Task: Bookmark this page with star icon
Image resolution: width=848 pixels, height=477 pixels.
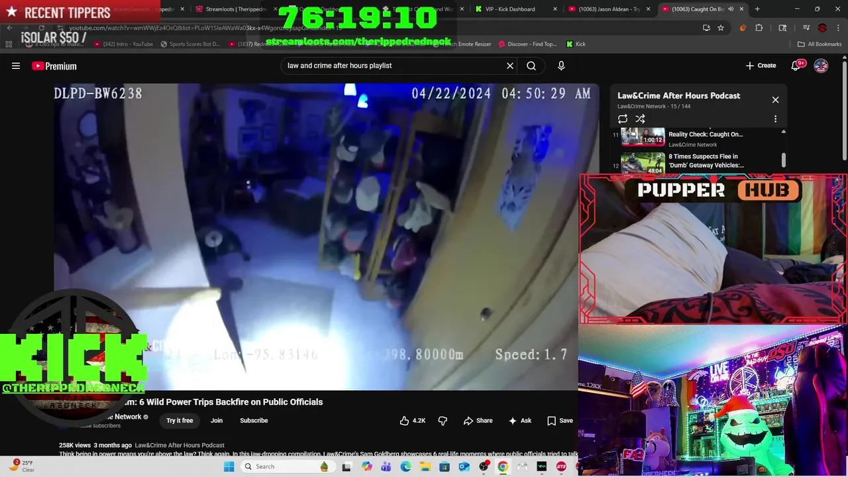Action: tap(721, 28)
